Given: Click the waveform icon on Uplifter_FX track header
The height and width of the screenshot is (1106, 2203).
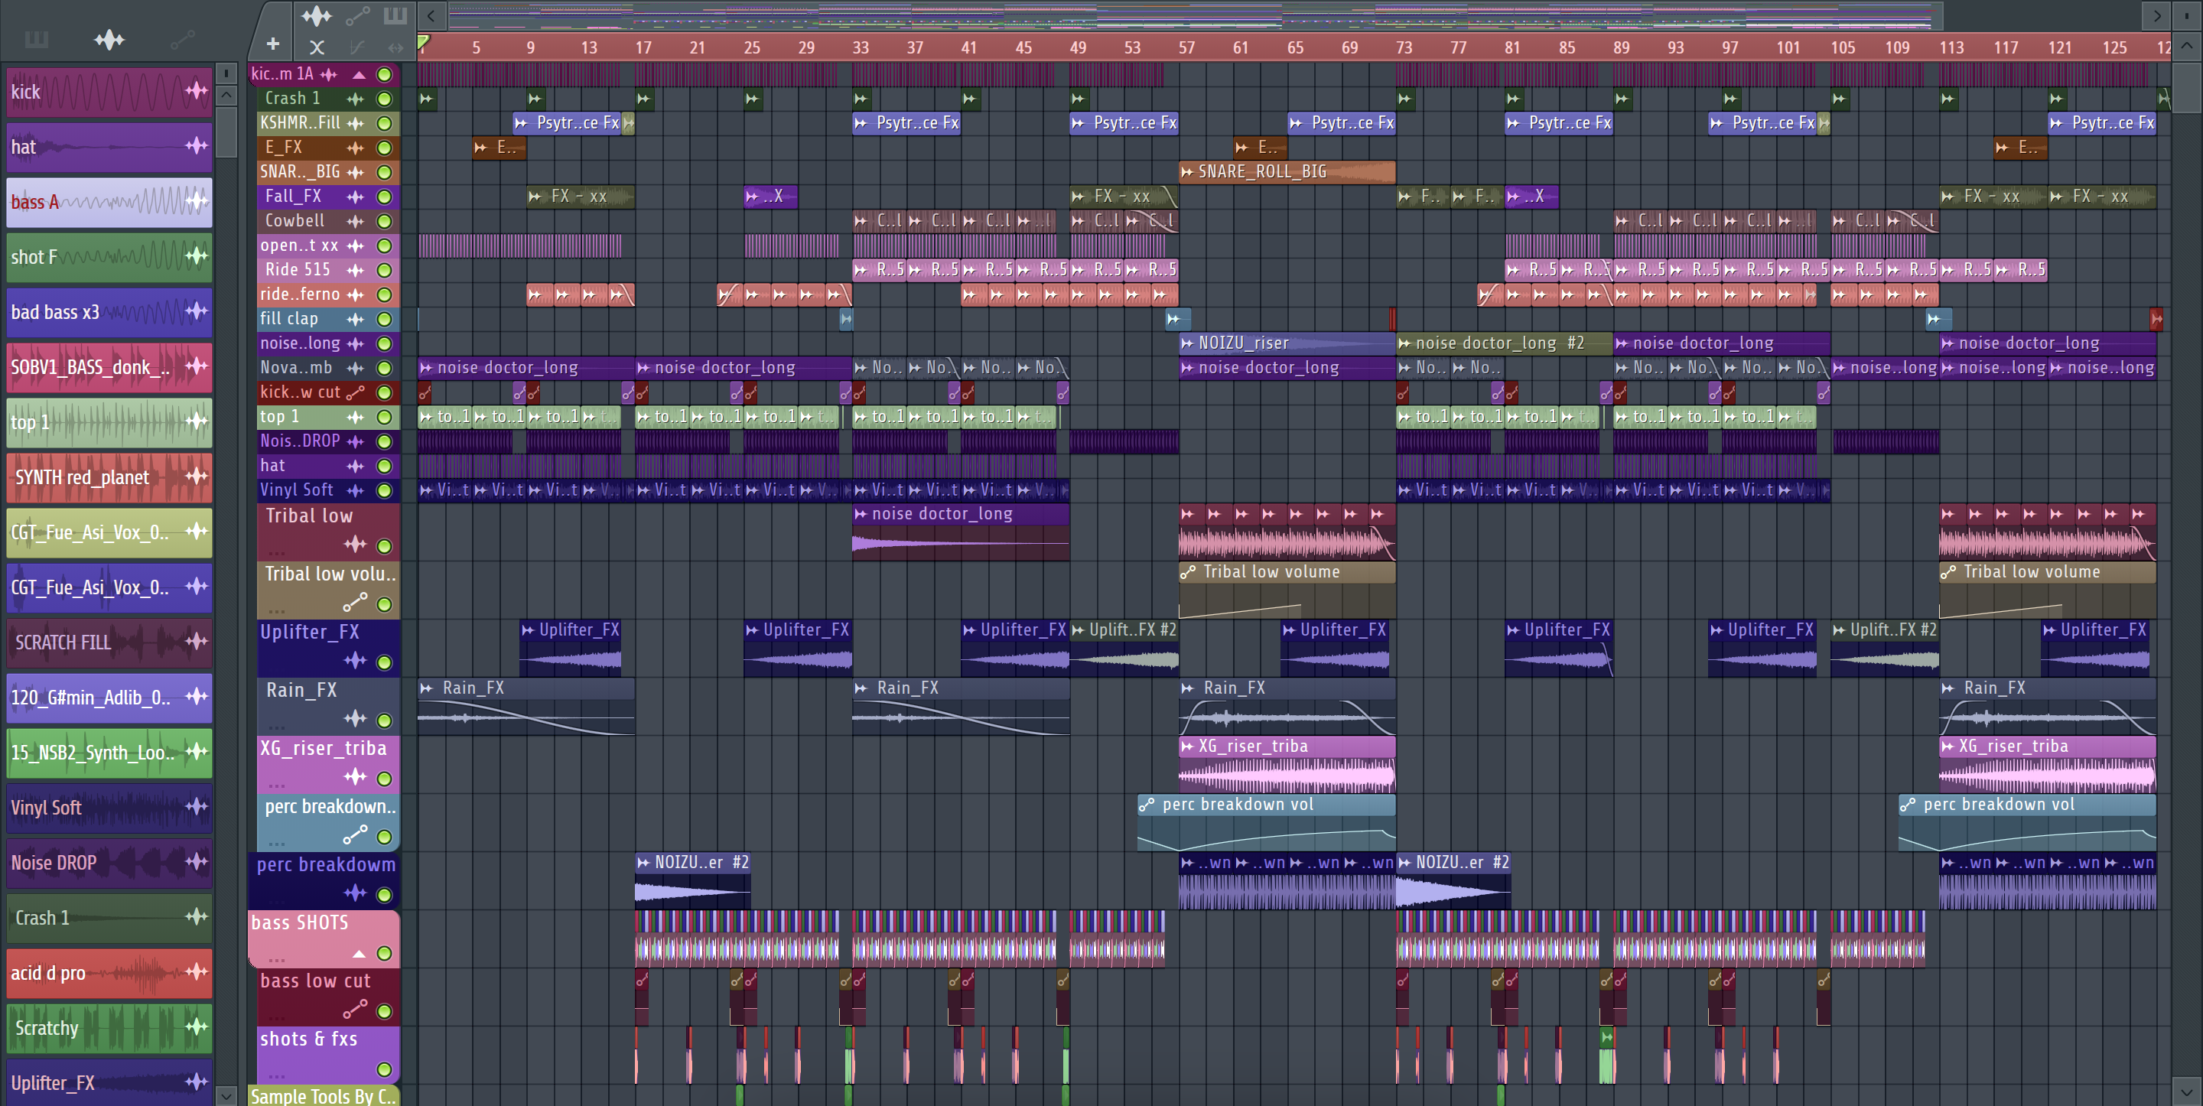Looking at the screenshot, I should click(355, 661).
